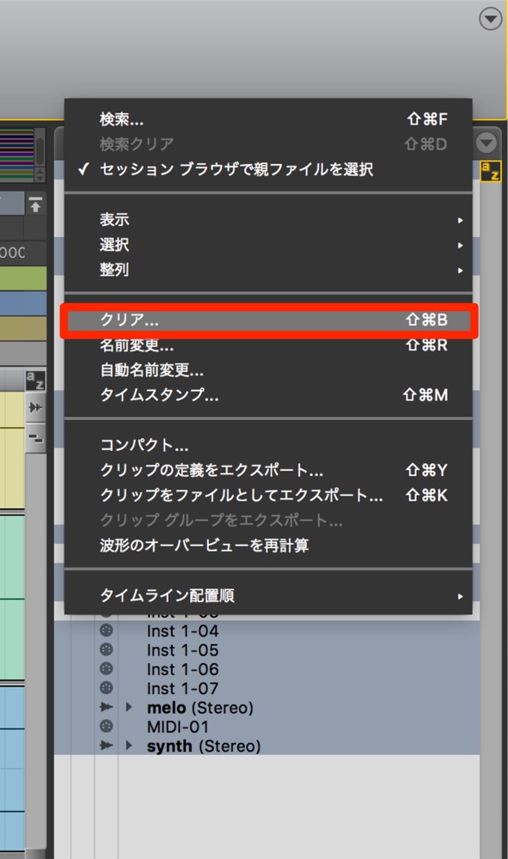508x859 pixels.
Task: Click the yellow a-z sort icon in clip list
Action: pos(491,172)
